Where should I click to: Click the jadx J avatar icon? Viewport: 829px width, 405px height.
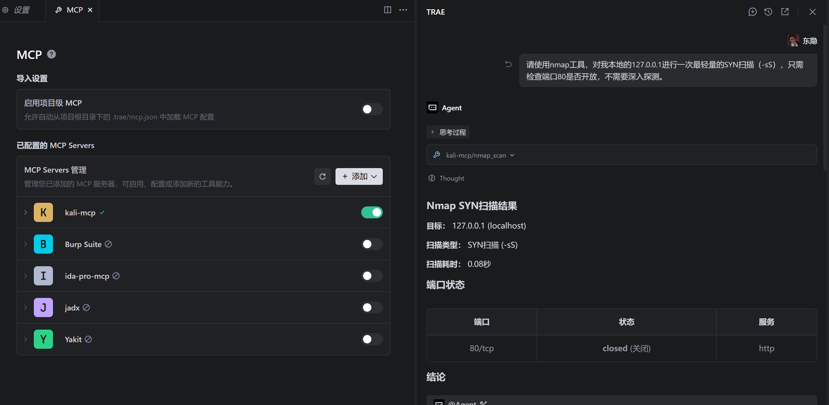click(x=43, y=307)
